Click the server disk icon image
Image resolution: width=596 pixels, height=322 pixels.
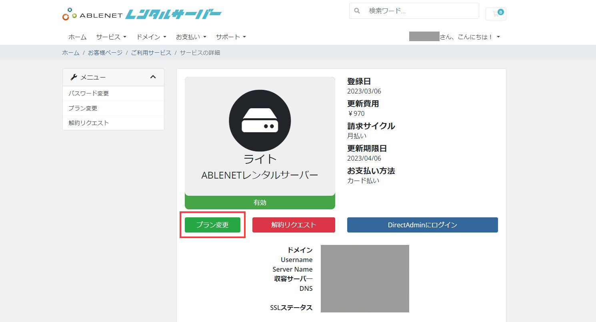coord(260,120)
